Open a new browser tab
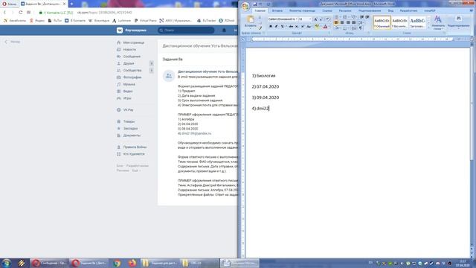476x268 pixels. [x=71, y=4]
